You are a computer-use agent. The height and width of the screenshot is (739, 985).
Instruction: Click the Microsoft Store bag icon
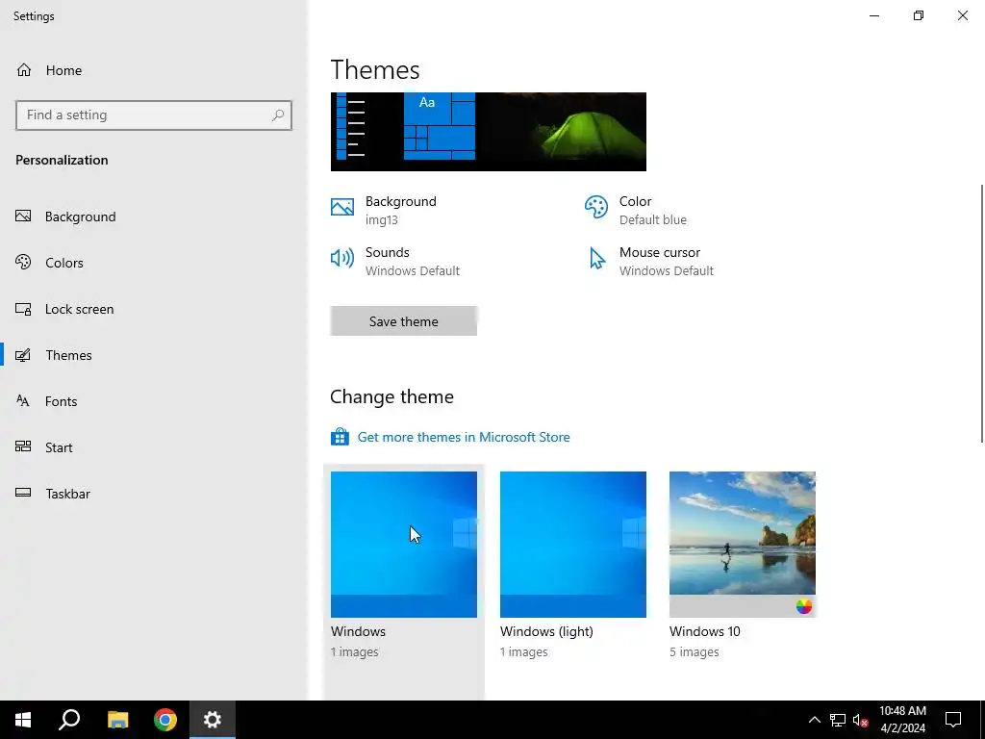[340, 436]
